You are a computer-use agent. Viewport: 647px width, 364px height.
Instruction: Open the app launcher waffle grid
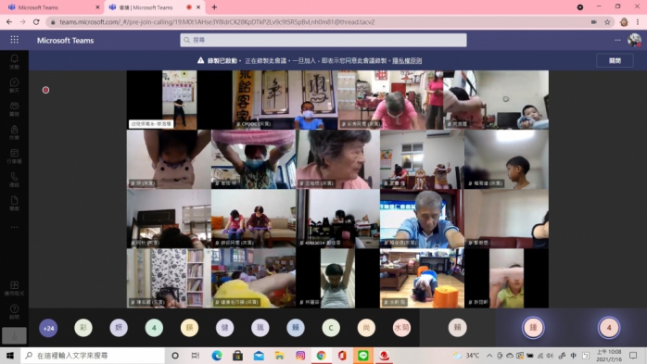tap(15, 40)
